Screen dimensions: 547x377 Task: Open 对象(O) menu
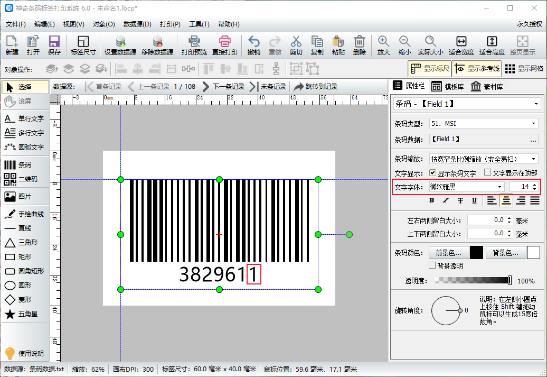pos(103,24)
